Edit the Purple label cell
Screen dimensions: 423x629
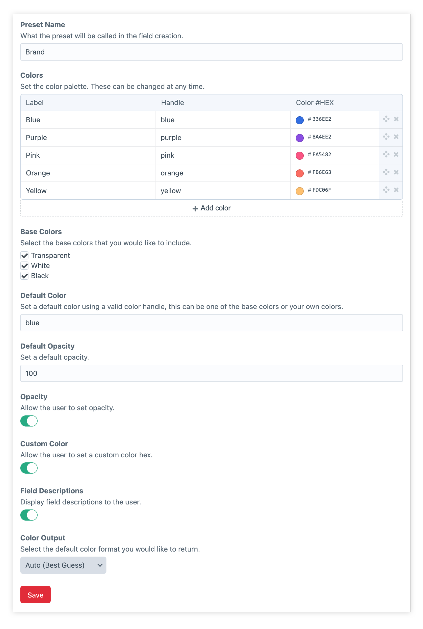tap(88, 138)
